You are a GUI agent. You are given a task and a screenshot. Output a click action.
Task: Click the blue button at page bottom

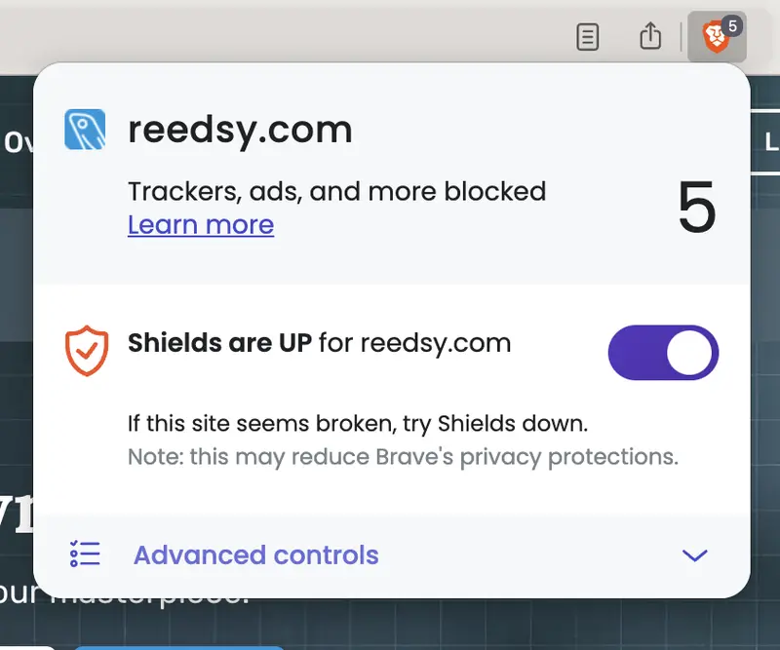177,646
